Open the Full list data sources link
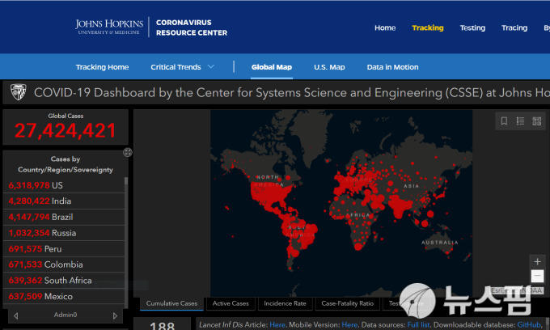Screen dimensions: 550x330 pos(418,324)
